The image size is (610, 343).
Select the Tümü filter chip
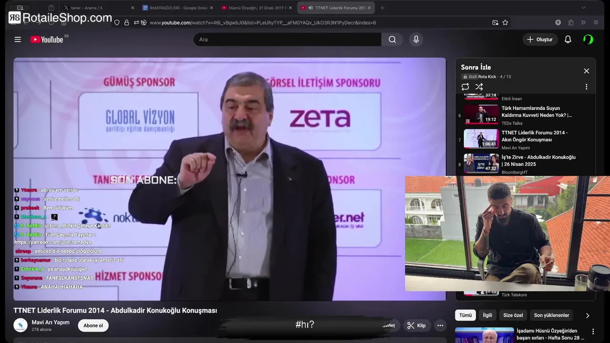[465, 315]
